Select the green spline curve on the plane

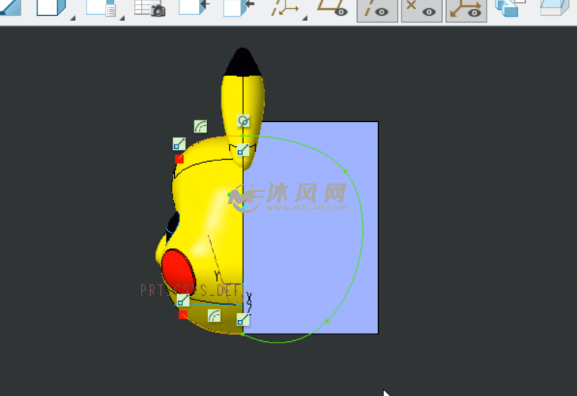[362, 228]
